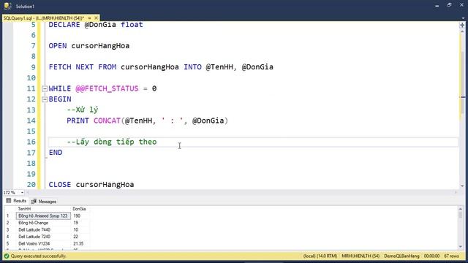Image resolution: width=468 pixels, height=263 pixels.
Task: Click the '--Lấy dòng tiếp theo' comment
Action: (112, 142)
